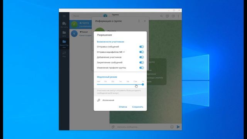Click the slow mode slider handle
The image size is (247, 139).
[x=143, y=85]
